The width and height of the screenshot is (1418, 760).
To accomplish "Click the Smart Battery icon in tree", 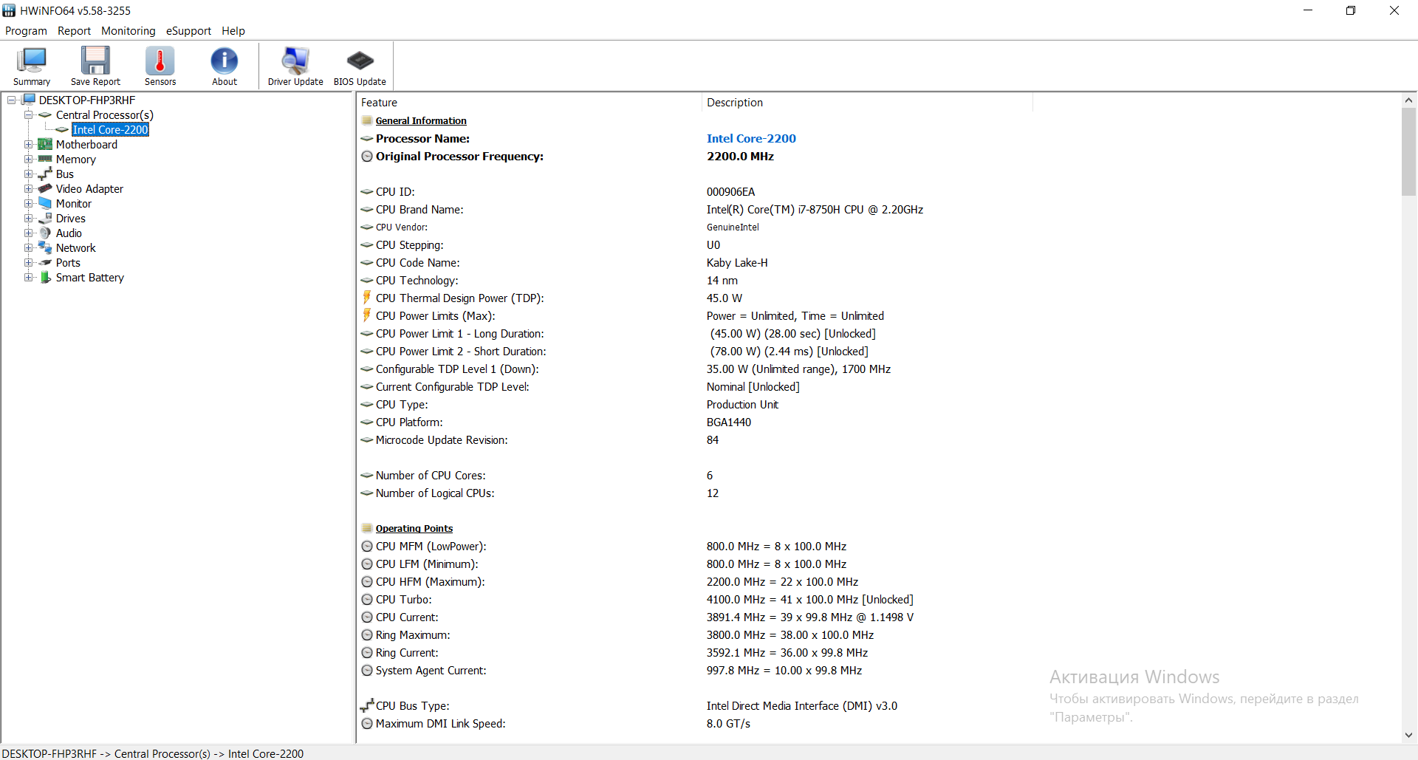I will tap(45, 277).
